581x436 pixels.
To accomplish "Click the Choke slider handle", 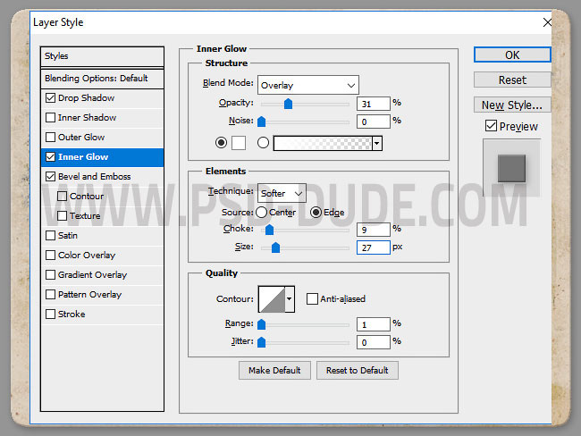I will click(x=269, y=230).
